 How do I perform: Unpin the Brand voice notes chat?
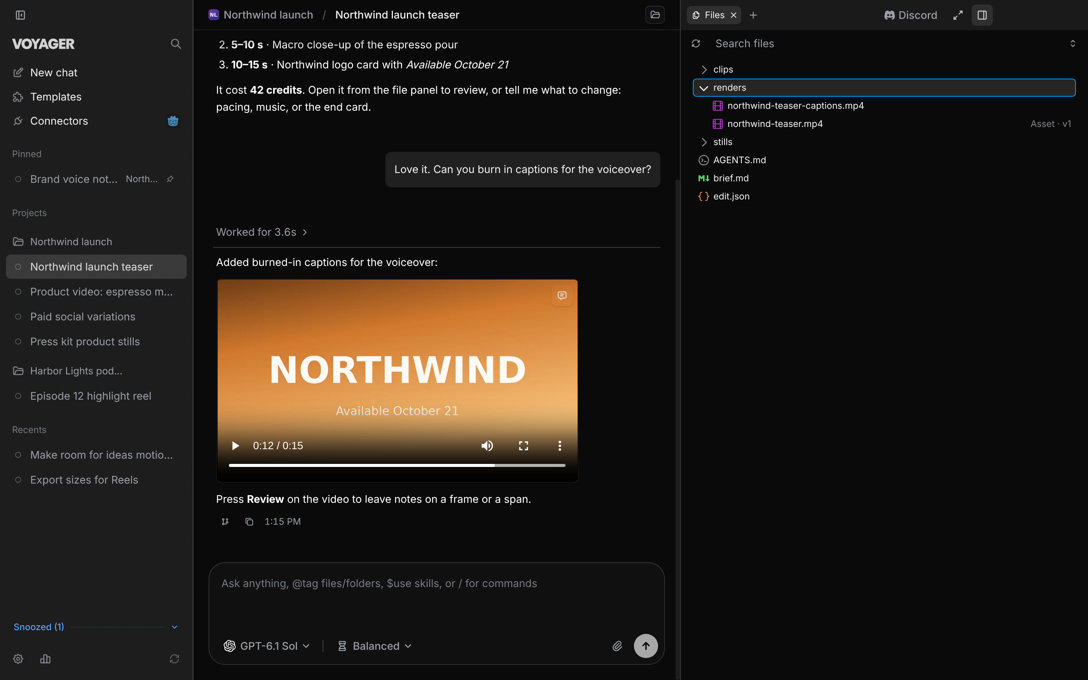[170, 179]
